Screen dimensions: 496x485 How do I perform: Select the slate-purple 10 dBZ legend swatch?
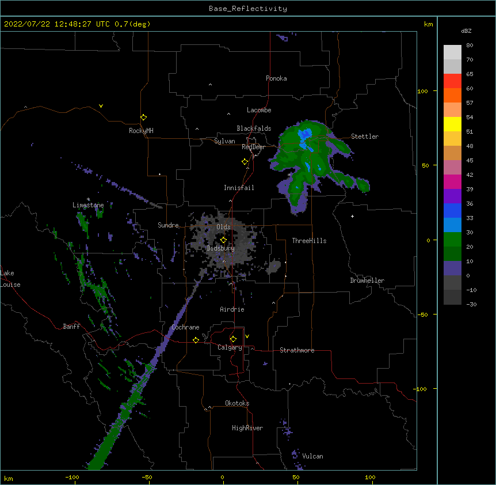point(452,268)
